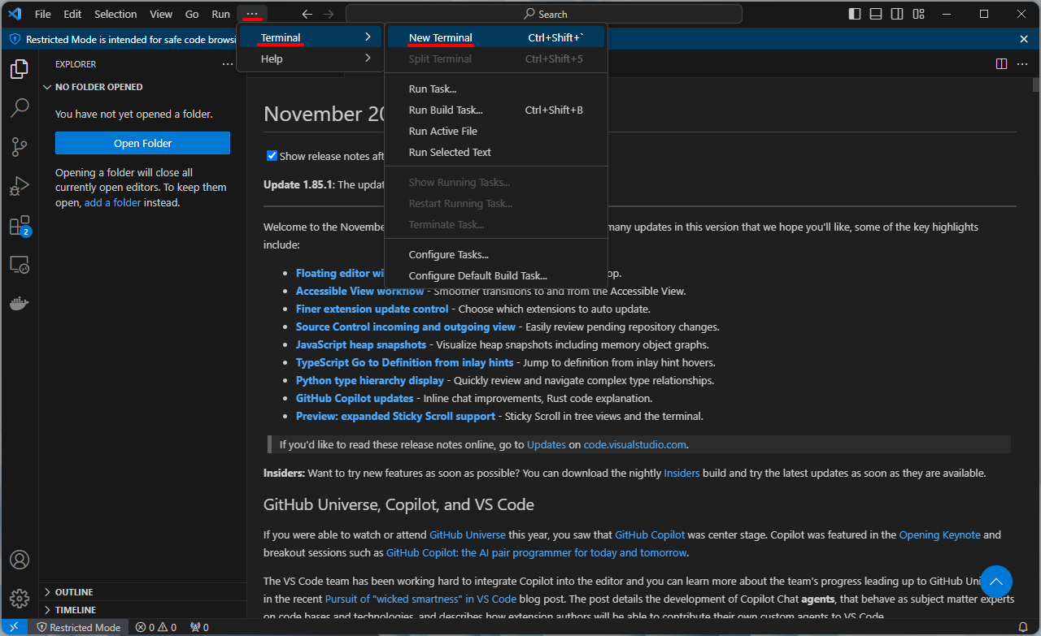Select Configure Tasks... menu item
Viewport: 1041px width, 636px height.
tap(496, 254)
